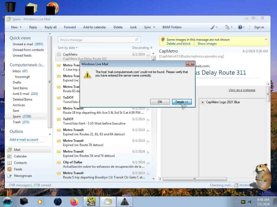Flag the Routes 54 and 74 detour message
The height and width of the screenshot is (207, 277).
[148, 153]
